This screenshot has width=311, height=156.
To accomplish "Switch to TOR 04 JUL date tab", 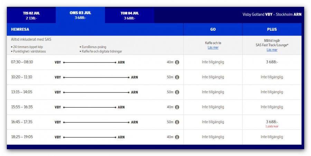I will (129, 16).
